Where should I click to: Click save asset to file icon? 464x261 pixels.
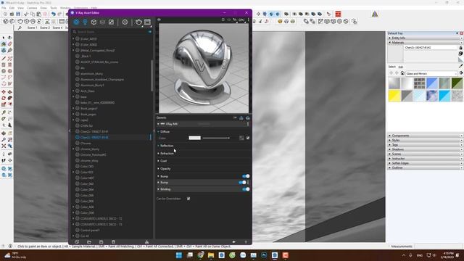click(101, 242)
